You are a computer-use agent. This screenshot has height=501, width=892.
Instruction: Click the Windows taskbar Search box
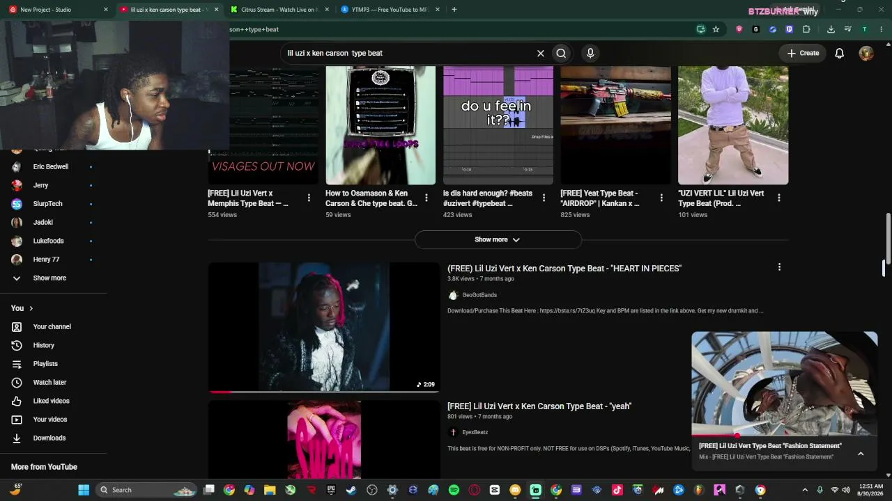point(146,490)
